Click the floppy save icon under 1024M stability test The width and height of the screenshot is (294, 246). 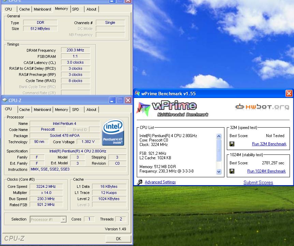(232, 171)
